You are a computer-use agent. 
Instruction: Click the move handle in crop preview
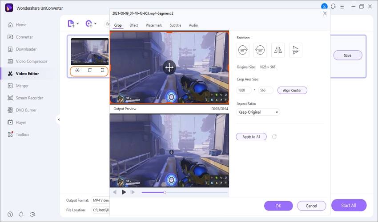coord(169,67)
